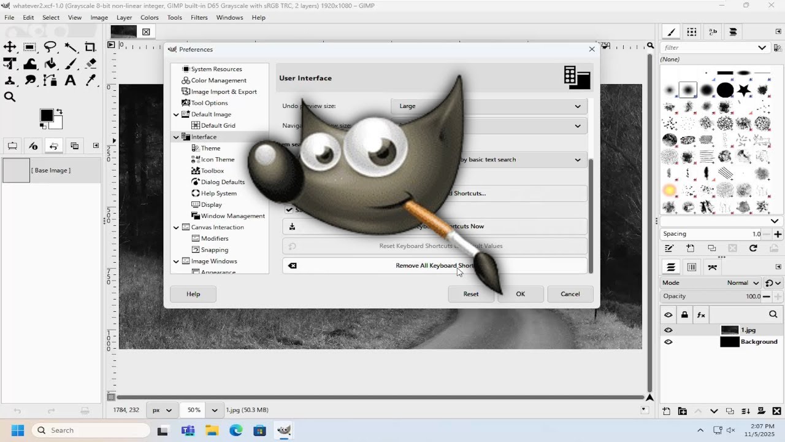Select the Clone stamp tool

click(x=10, y=80)
